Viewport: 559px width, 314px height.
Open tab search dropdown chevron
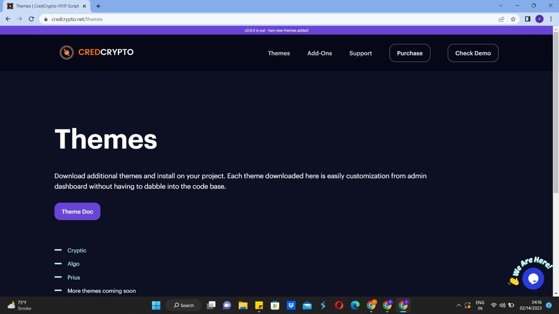click(501, 6)
